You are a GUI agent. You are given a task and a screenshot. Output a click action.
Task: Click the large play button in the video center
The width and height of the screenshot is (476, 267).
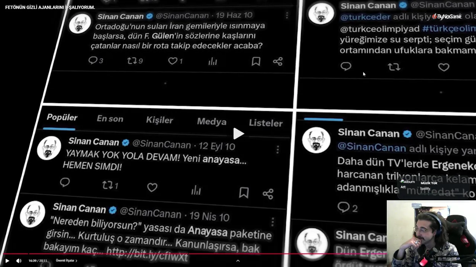click(238, 134)
